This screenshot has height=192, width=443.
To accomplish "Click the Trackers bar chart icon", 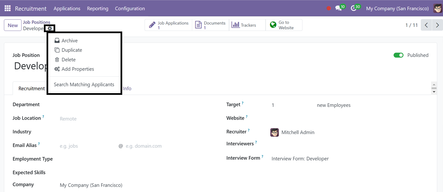I will 236,25.
